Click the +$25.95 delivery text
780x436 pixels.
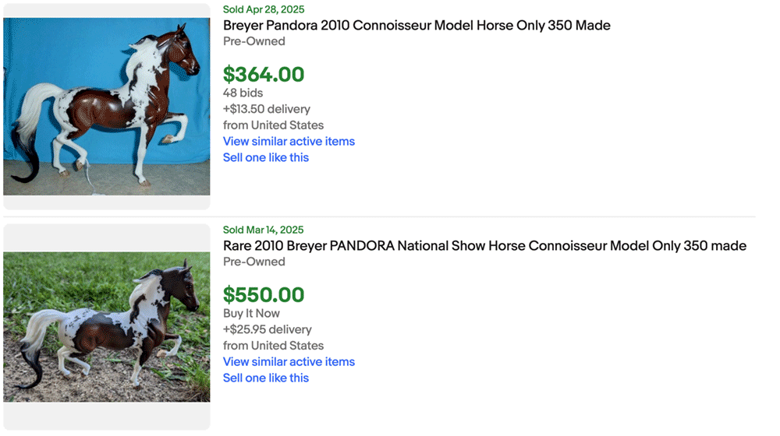click(x=267, y=330)
